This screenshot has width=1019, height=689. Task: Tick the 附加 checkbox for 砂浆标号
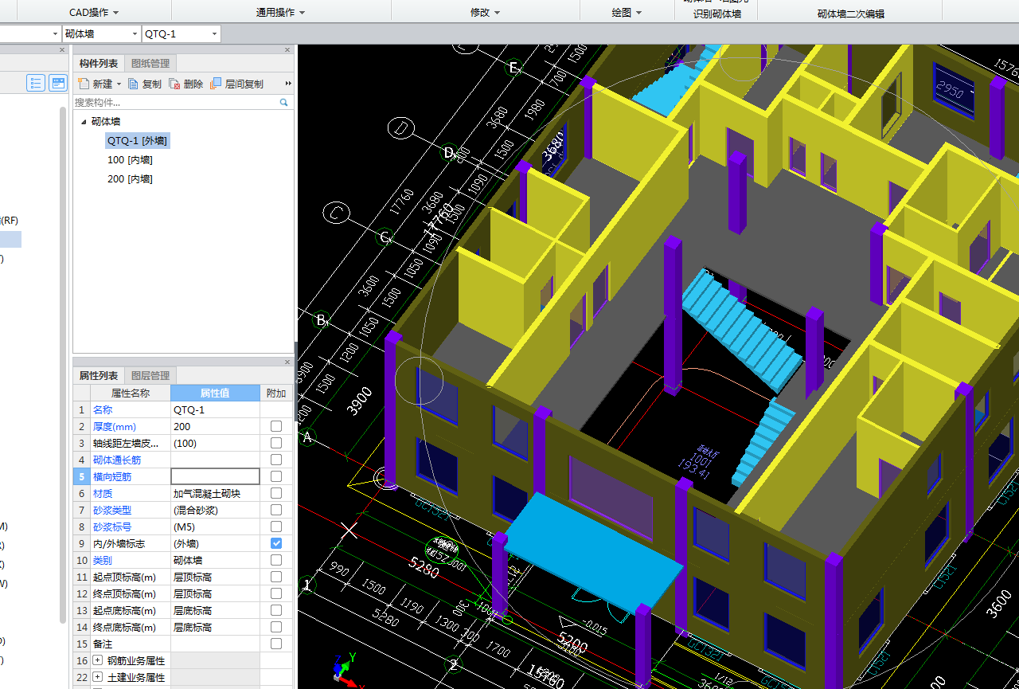pyautogui.click(x=276, y=527)
